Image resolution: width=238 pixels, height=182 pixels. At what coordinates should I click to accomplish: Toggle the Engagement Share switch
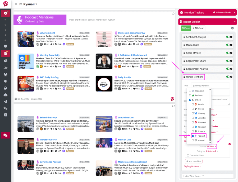(228, 61)
